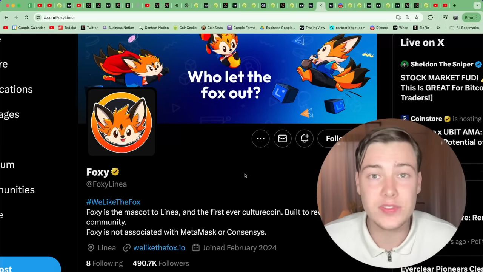Viewport: 483px width, 272px height.
Task: Open the zoom magnifier in the address bar
Action: [x=408, y=17]
